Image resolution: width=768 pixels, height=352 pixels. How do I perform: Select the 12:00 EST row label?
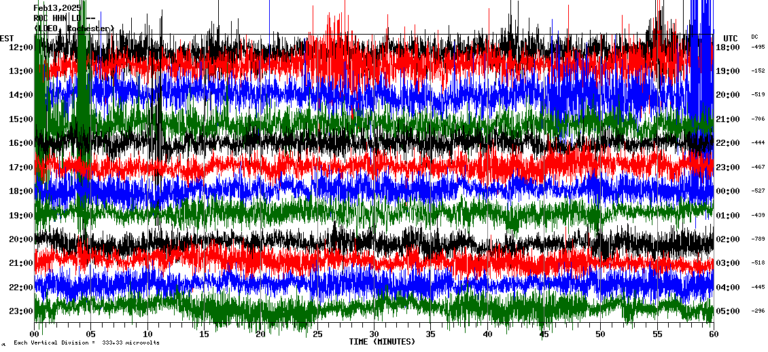pyautogui.click(x=20, y=47)
